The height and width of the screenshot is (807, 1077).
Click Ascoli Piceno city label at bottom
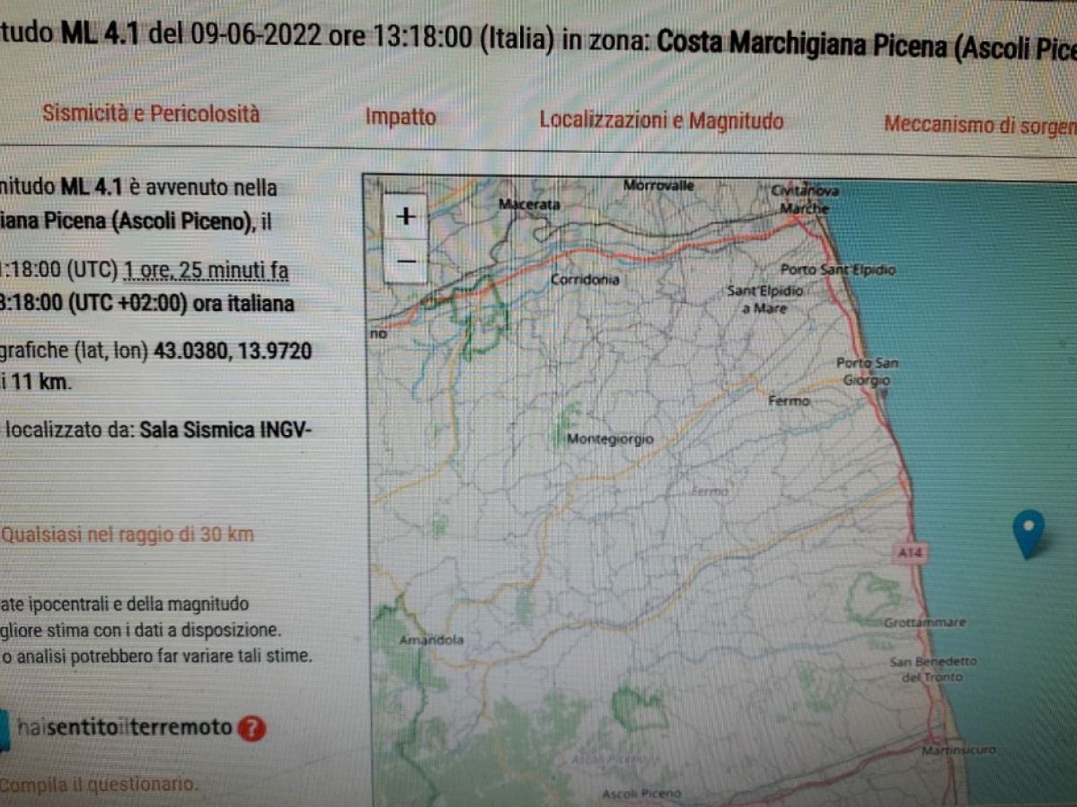[640, 794]
